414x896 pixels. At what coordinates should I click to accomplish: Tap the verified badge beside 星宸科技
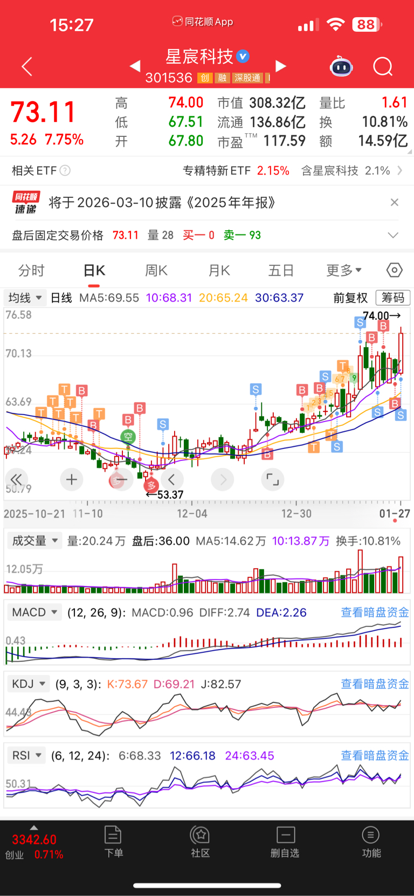243,56
